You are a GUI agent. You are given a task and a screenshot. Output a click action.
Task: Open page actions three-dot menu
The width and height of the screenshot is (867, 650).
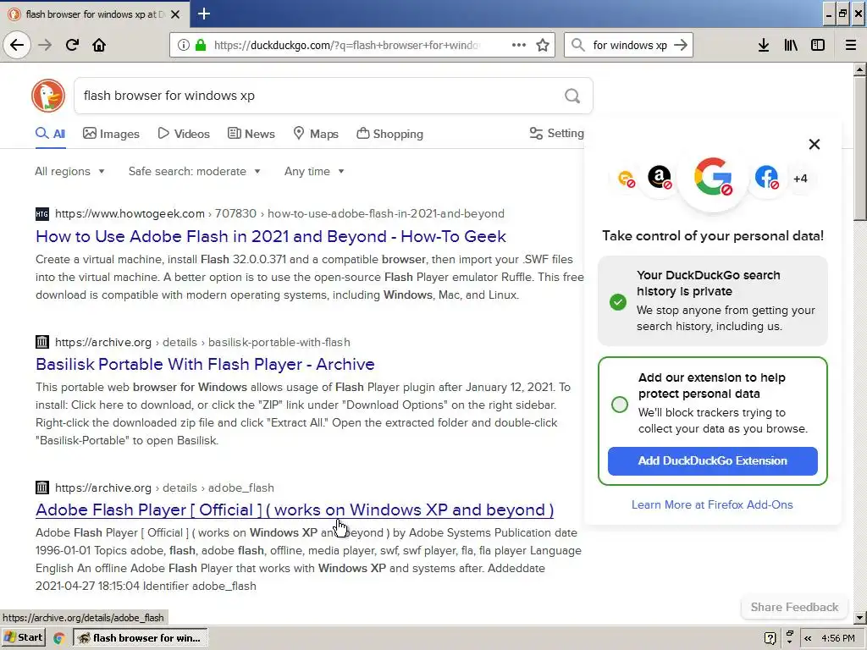(x=519, y=45)
